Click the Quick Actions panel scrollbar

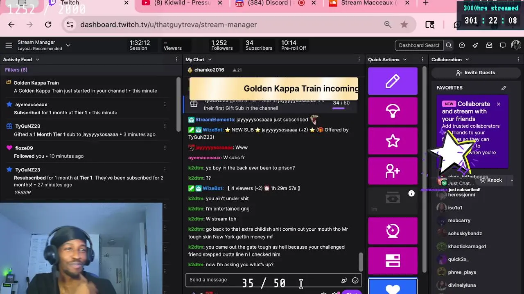424,169
